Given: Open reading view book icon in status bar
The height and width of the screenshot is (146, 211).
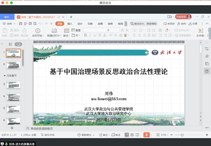Looking at the screenshot, I should 137,135.
